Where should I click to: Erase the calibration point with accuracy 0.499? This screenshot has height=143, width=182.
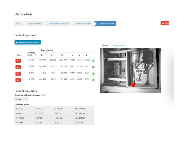coord(18,74)
